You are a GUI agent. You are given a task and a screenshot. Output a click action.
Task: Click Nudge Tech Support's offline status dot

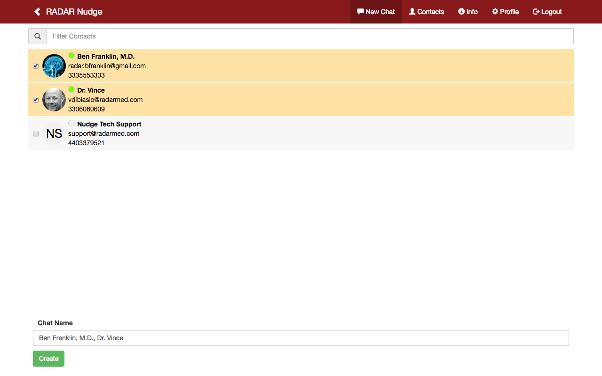(71, 123)
